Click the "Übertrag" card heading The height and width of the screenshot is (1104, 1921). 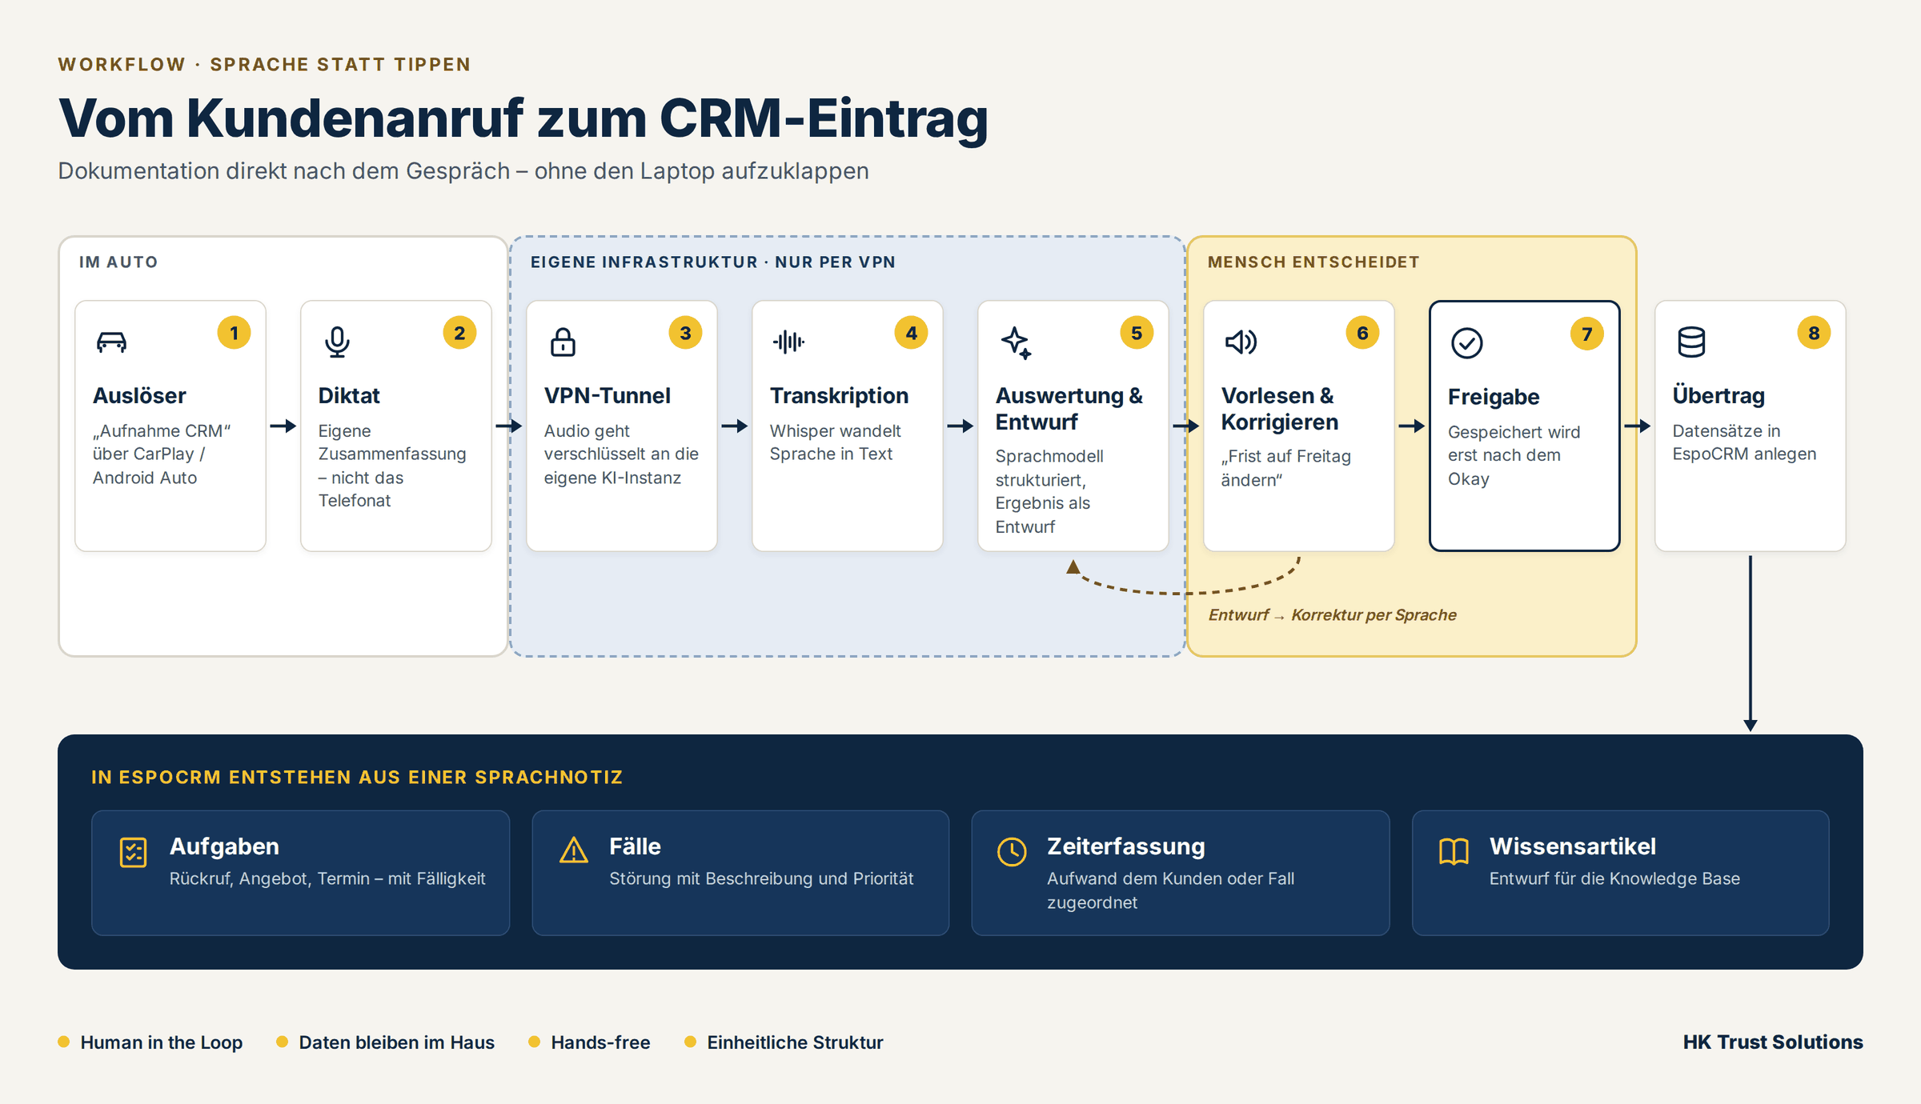tap(1718, 395)
